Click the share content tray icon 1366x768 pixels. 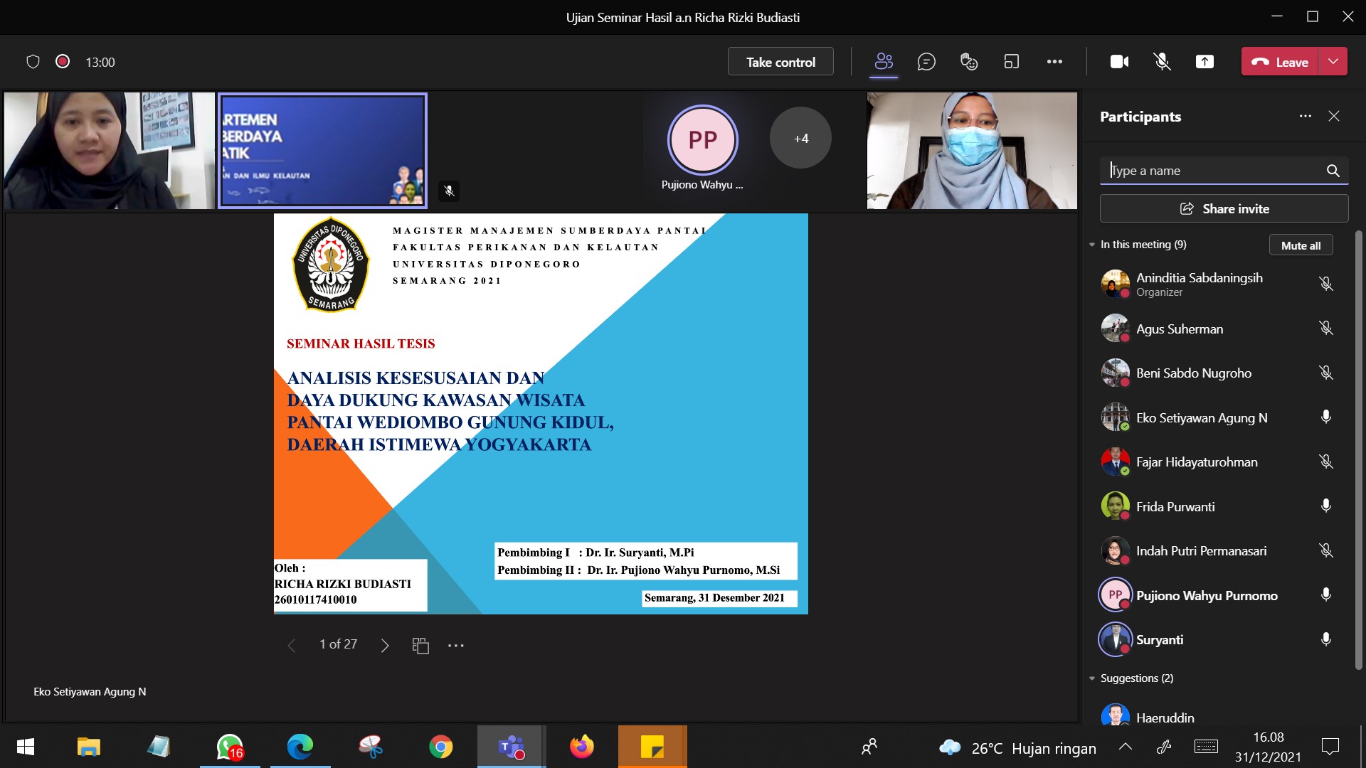pos(1204,62)
